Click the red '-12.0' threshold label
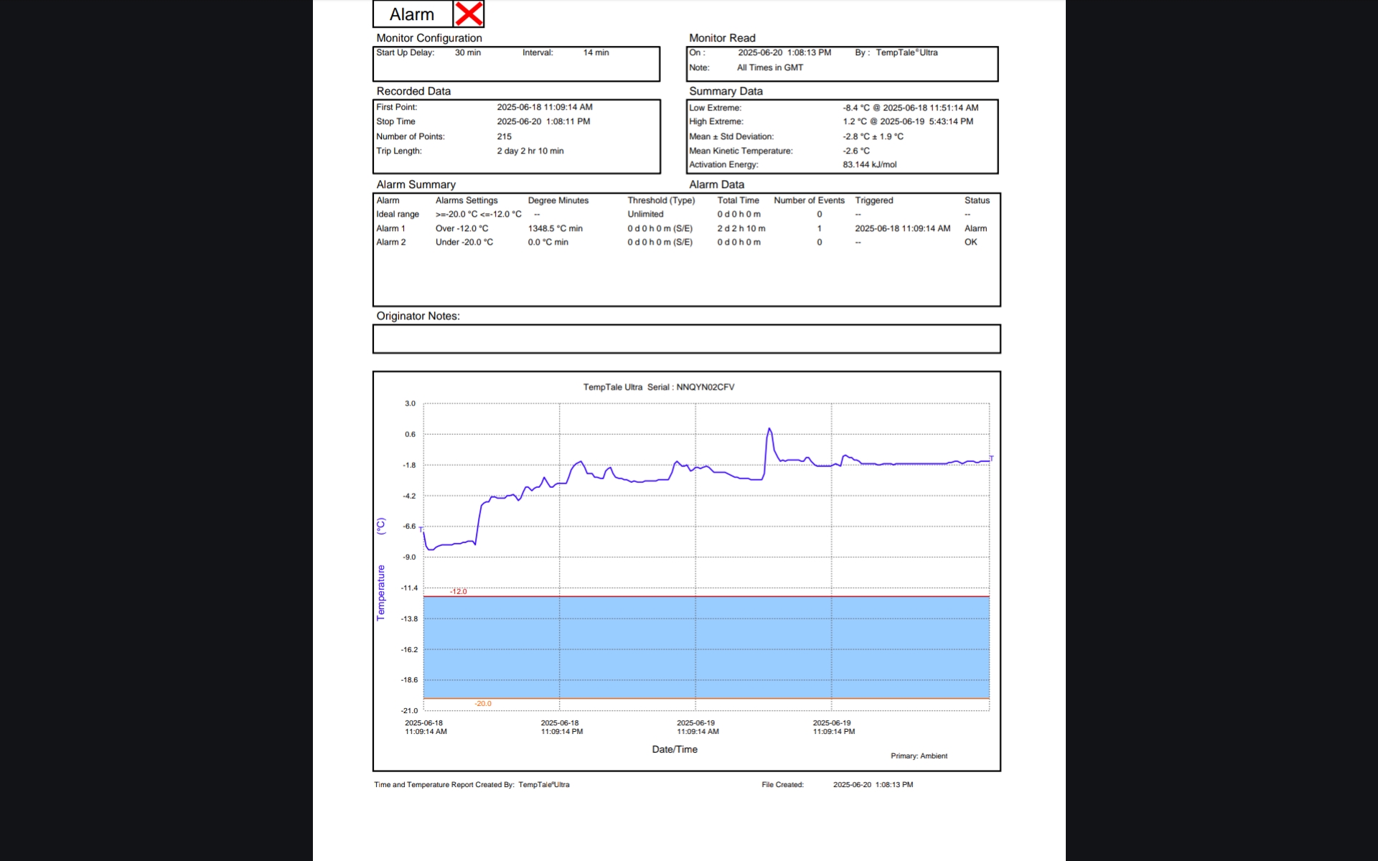 [x=458, y=591]
